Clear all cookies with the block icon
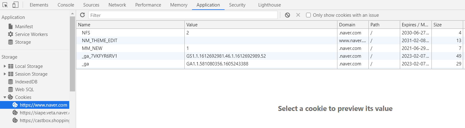The image size is (465, 128). (x=287, y=15)
